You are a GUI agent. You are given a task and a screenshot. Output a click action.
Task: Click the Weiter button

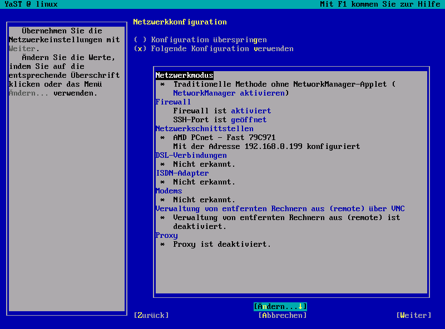click(x=414, y=315)
